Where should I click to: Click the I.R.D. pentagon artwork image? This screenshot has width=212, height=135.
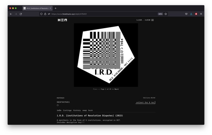click(106, 55)
